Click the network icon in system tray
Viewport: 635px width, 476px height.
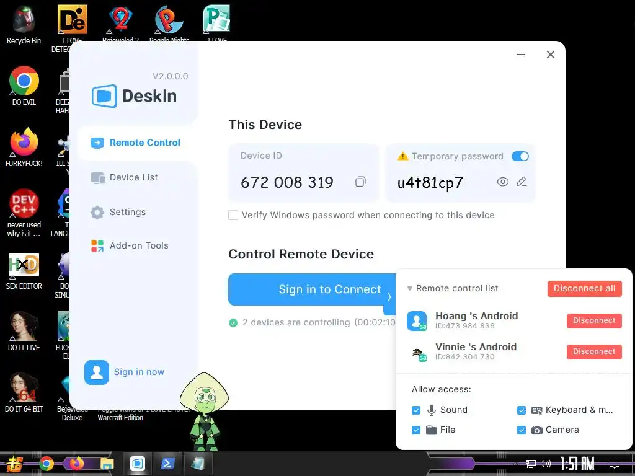(531, 464)
